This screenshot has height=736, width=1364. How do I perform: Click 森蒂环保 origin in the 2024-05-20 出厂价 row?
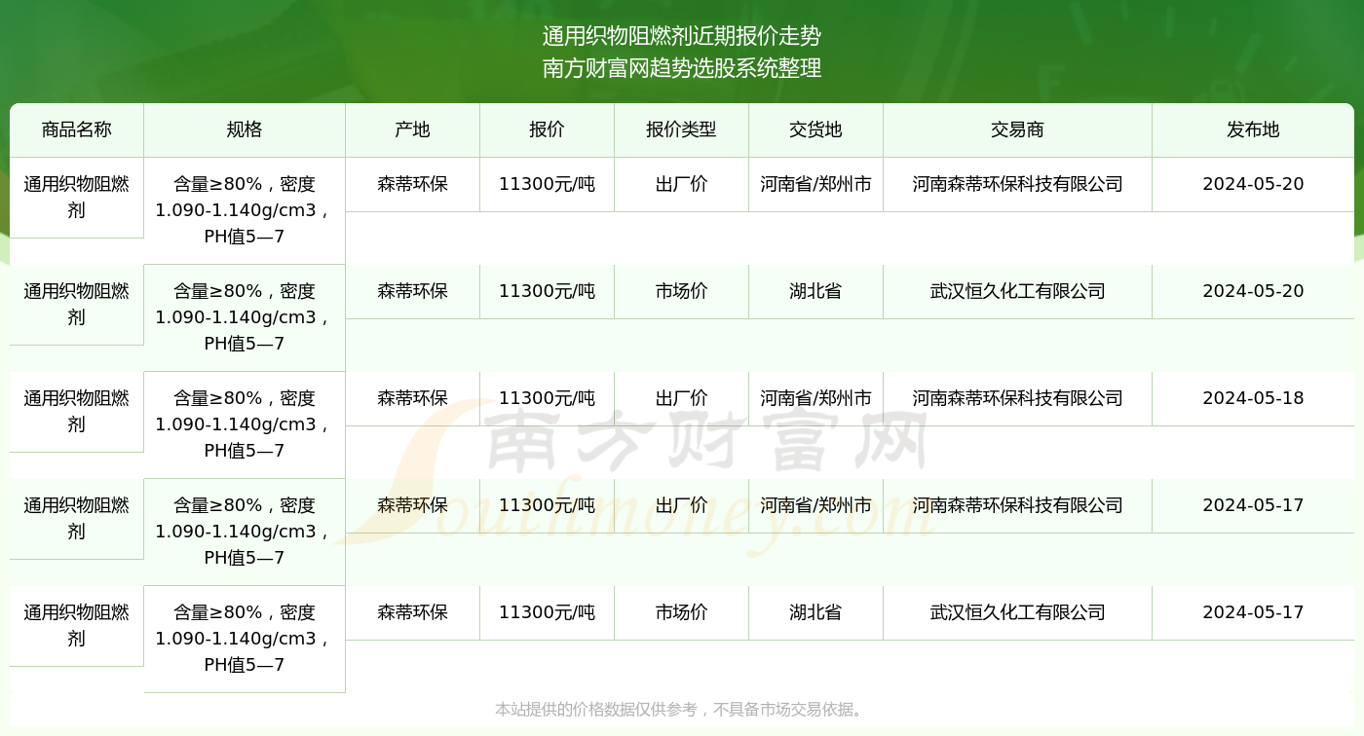pos(413,184)
